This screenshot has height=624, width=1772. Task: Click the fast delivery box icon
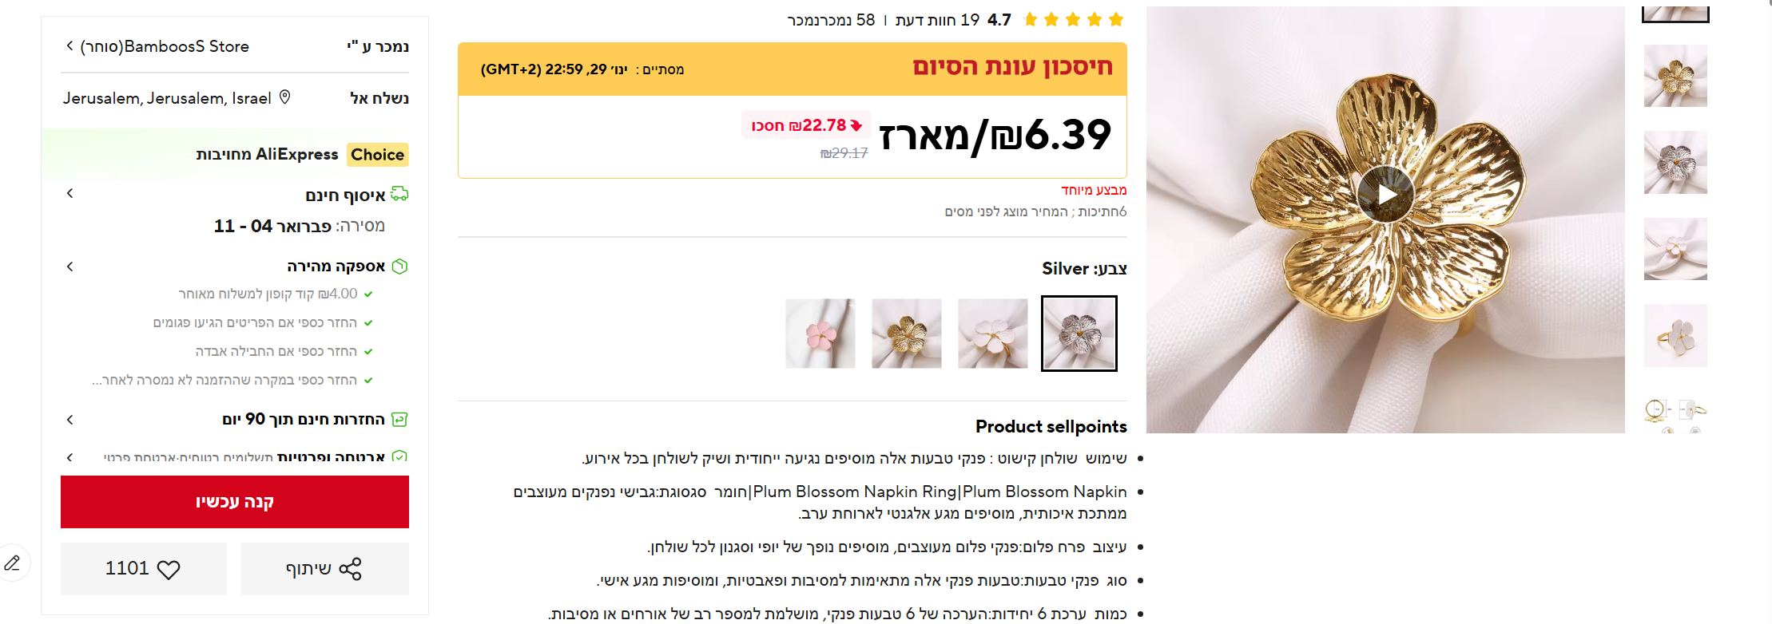pyautogui.click(x=400, y=267)
